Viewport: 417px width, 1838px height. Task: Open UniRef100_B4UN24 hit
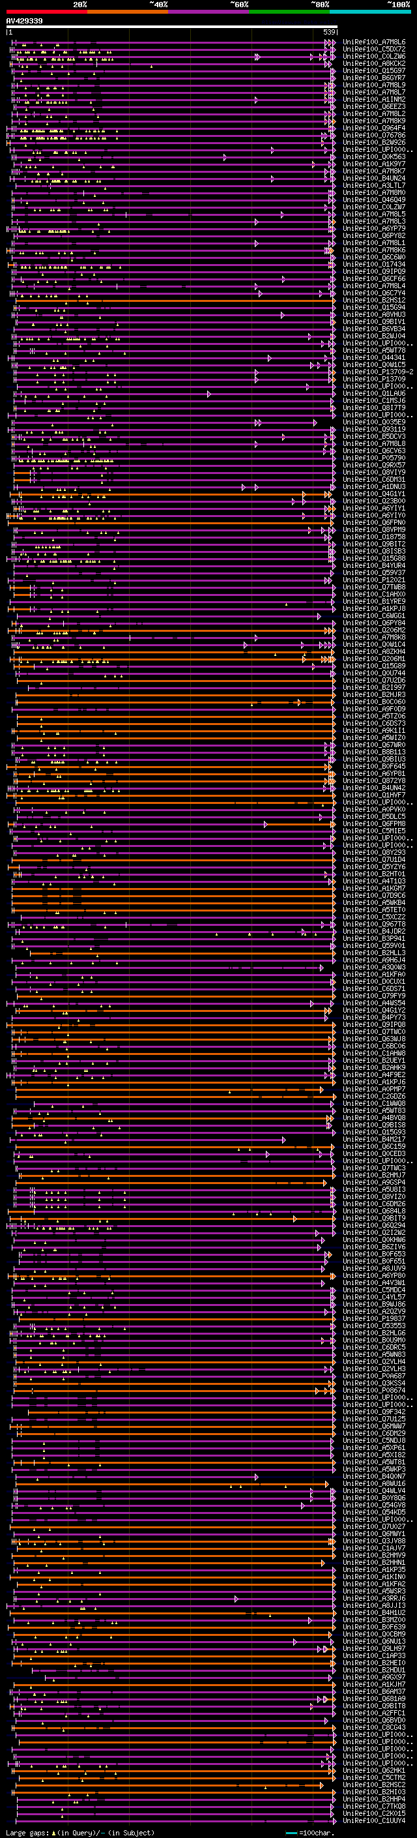[x=374, y=179]
